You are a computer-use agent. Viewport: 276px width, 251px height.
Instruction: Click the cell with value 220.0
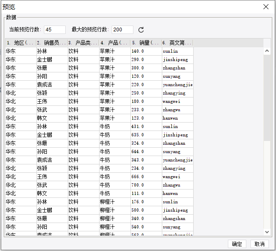tap(146, 85)
